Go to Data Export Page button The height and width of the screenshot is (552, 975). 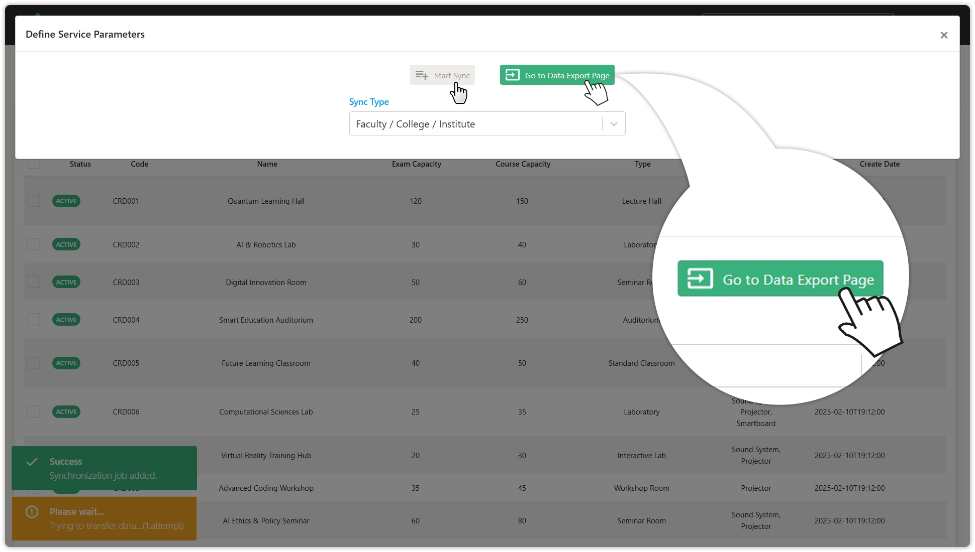point(557,75)
